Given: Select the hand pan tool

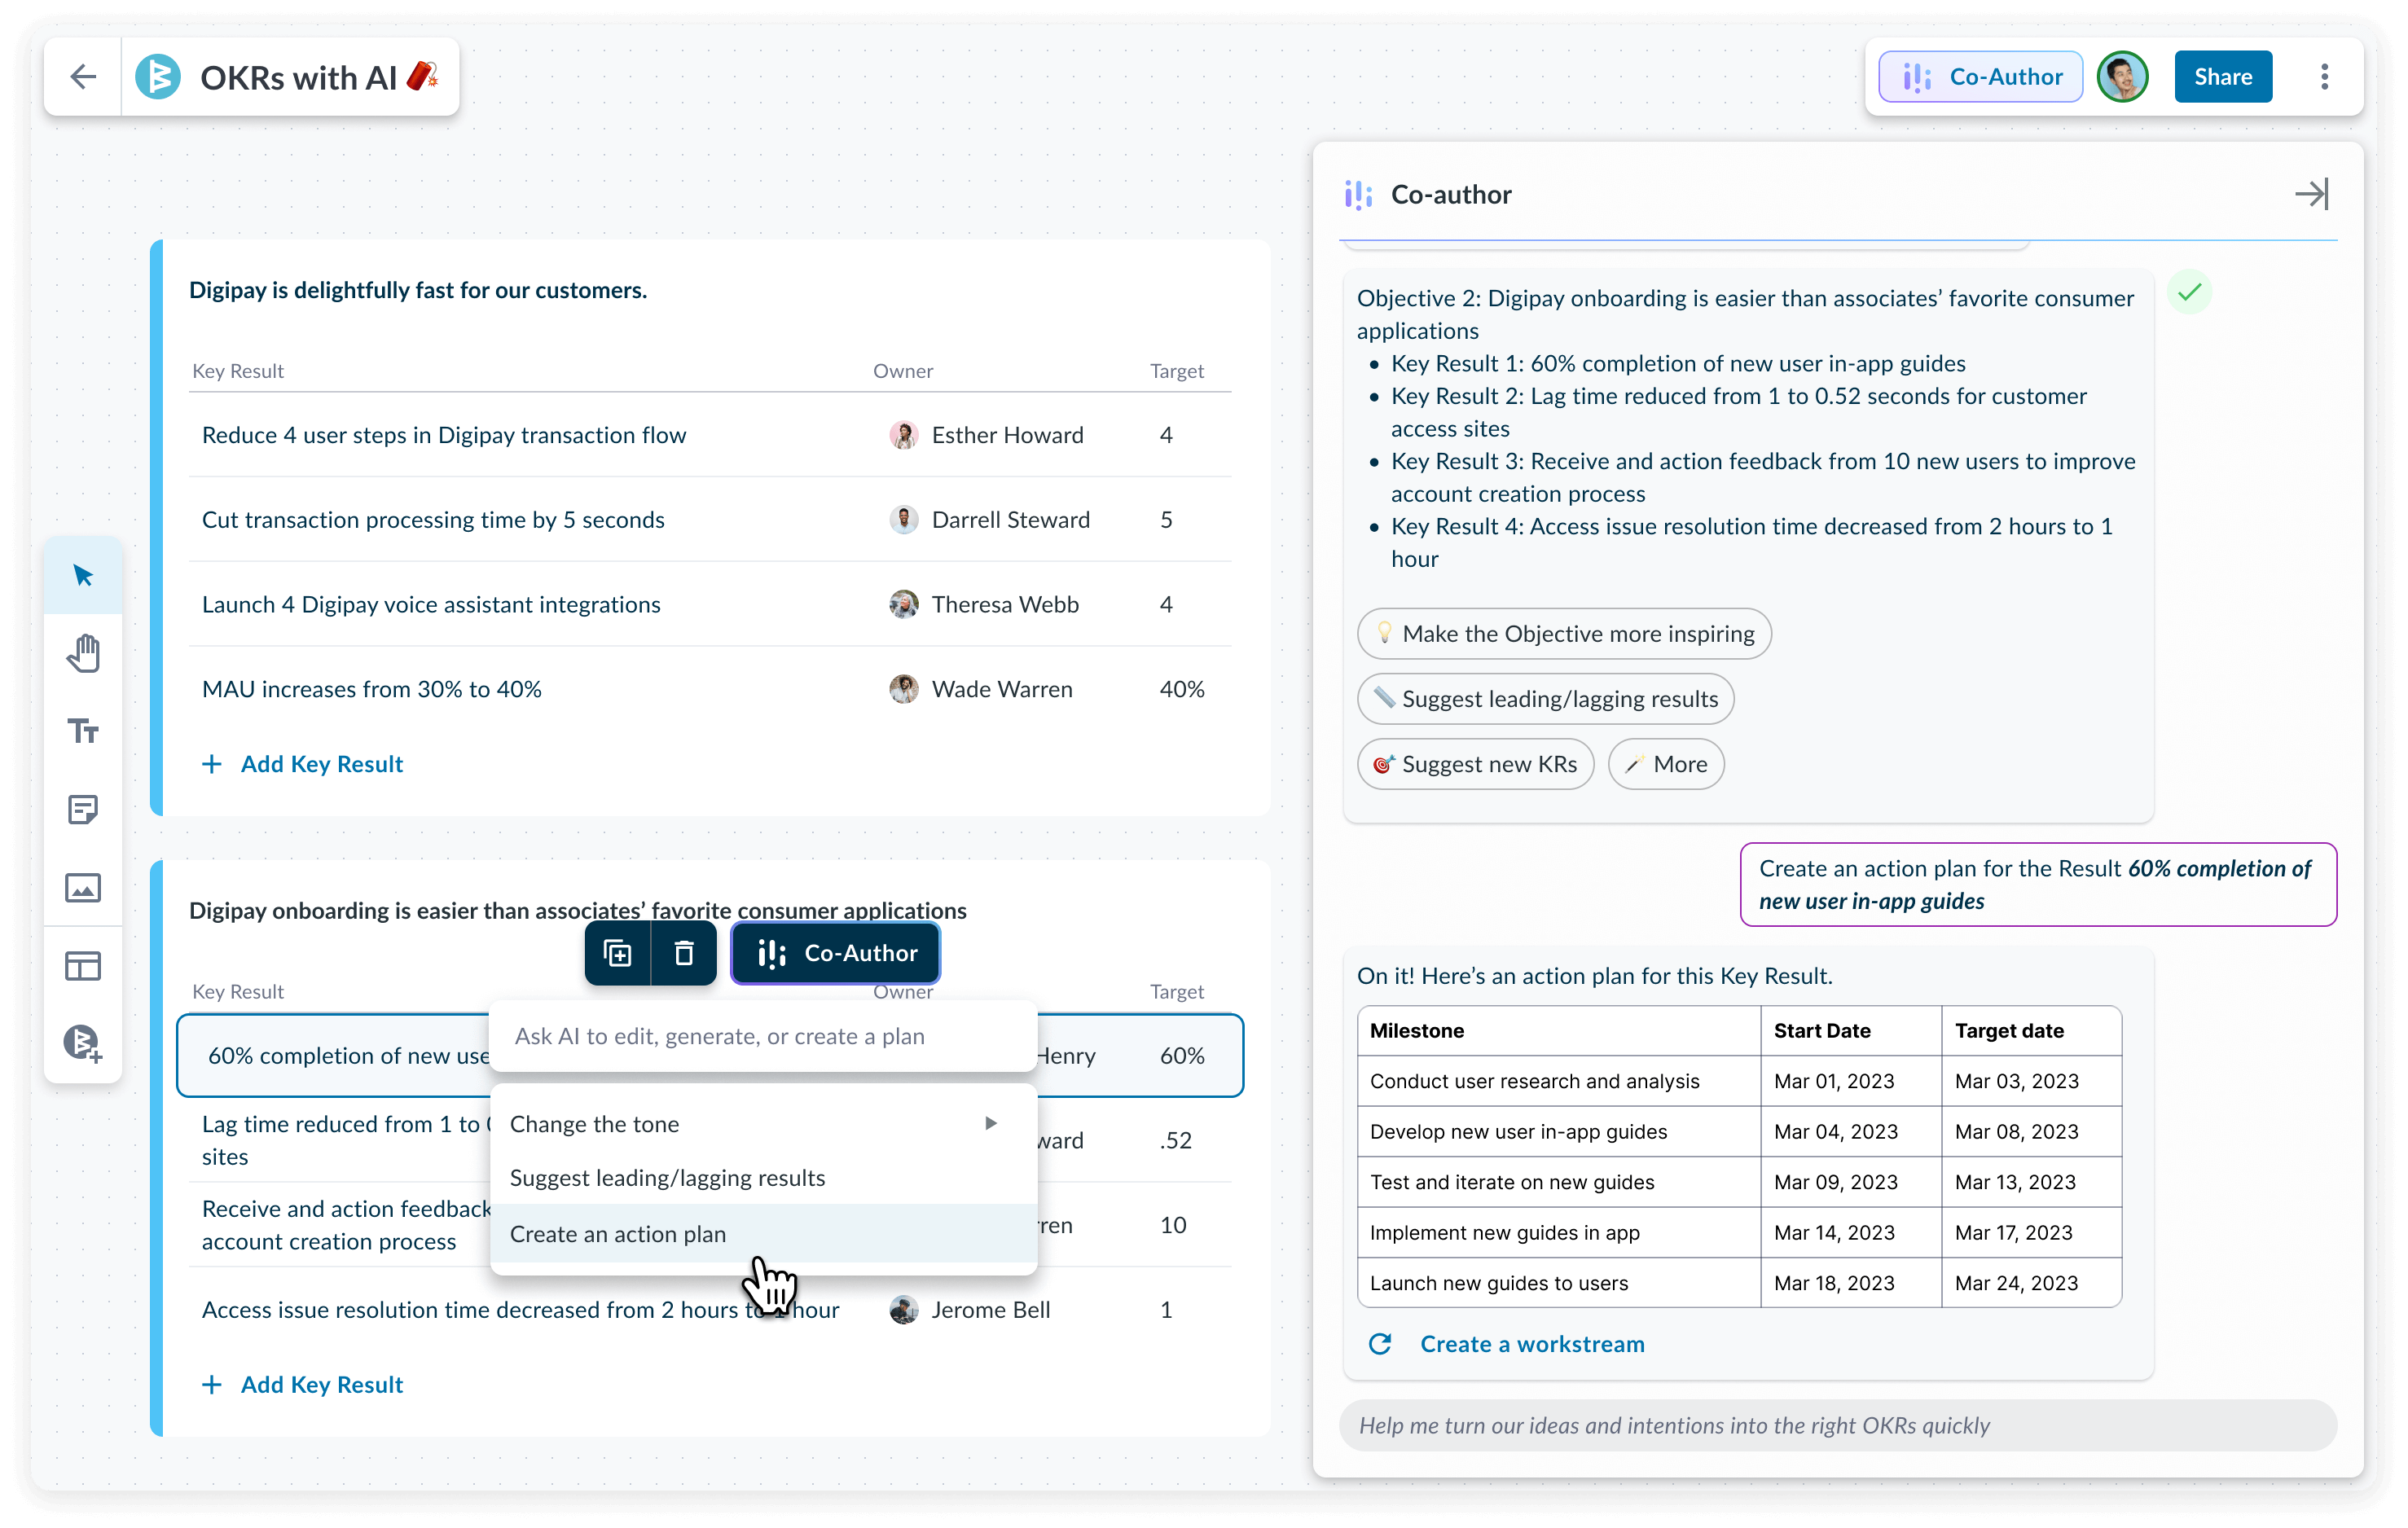Looking at the screenshot, I should pos(83,653).
